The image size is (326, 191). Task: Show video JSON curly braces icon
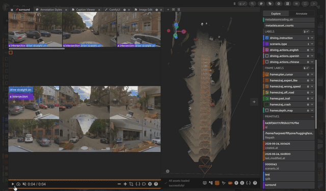click(x=138, y=184)
